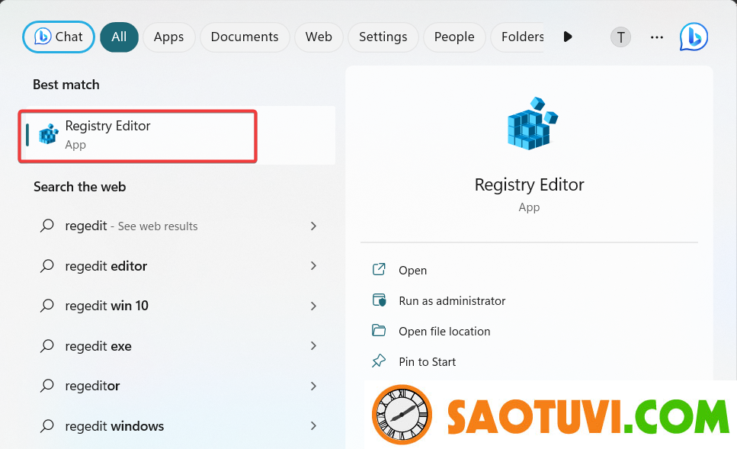The width and height of the screenshot is (737, 449).
Task: Expand the chevron next to 'regedit windows'
Action: (x=313, y=426)
